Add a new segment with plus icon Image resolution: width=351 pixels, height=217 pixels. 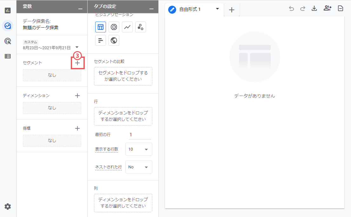77,63
